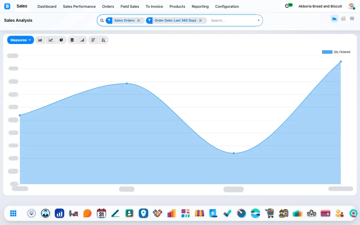Open the Field Sales menu
Viewport: 360px width, 225px height.
(x=130, y=6)
